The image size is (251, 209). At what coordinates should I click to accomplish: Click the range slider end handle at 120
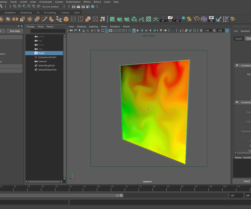pyautogui.click(x=121, y=195)
